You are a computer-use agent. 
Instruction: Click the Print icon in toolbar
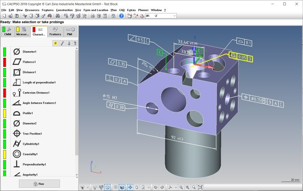click(93, 16)
